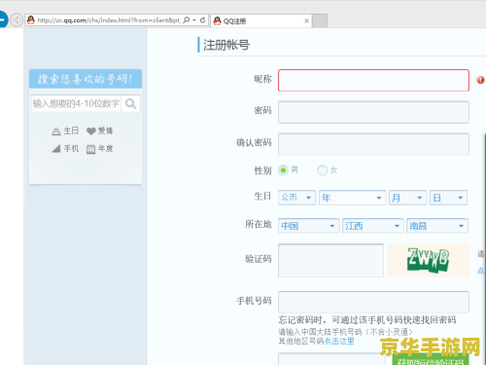Choose the 爱情 number category
The width and height of the screenshot is (486, 365).
tap(100, 130)
